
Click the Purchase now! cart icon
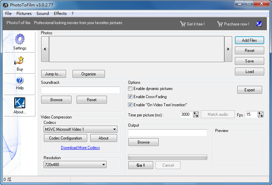tap(220, 24)
